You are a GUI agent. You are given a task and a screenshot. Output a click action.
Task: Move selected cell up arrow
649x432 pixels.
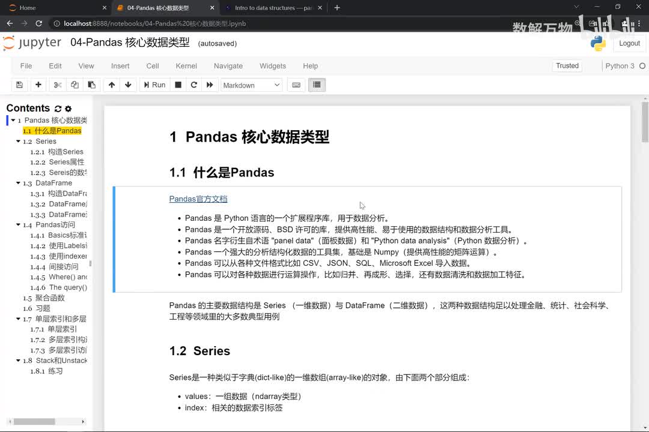pyautogui.click(x=111, y=85)
